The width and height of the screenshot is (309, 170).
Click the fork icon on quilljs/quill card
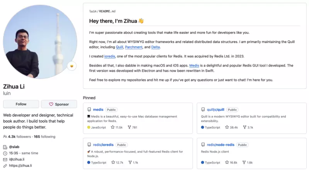pos(244,127)
